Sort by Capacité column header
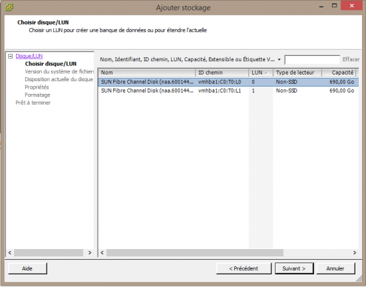Image resolution: width=366 pixels, height=287 pixels. click(339, 73)
